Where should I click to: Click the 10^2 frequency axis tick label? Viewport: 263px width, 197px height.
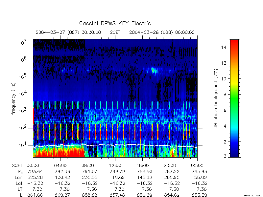[23, 128]
